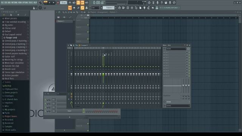Click View playlist shortcut icon
The image size is (242, 136).
(119, 8)
